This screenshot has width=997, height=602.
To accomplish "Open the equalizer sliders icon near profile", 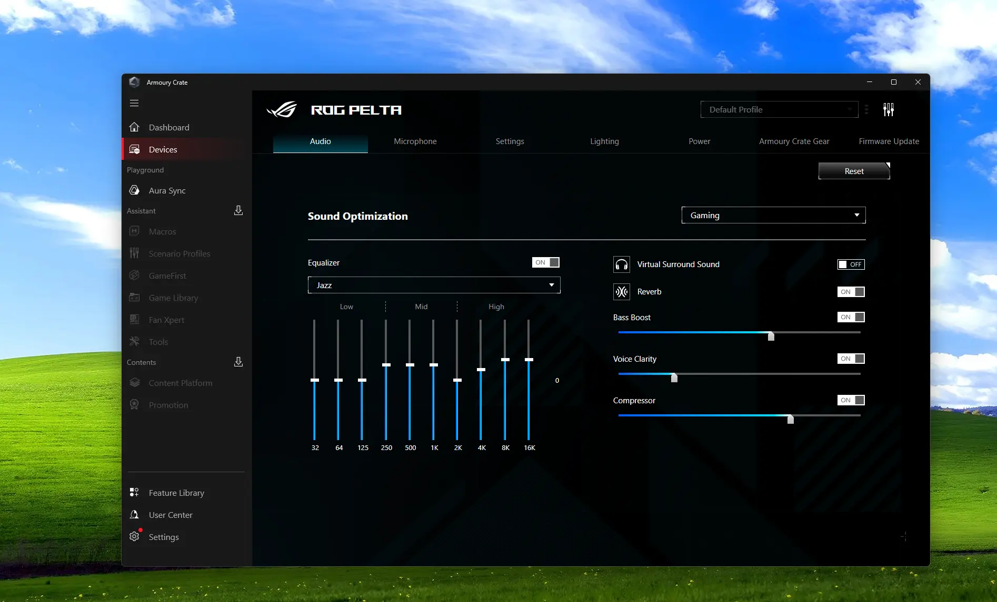I will pyautogui.click(x=889, y=109).
